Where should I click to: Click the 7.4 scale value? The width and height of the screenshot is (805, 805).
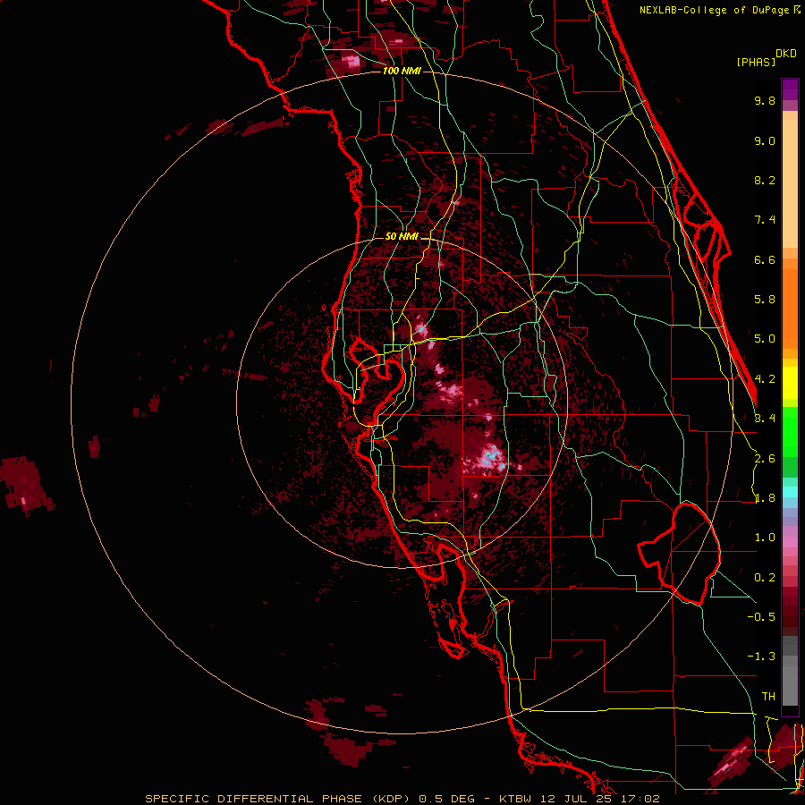[x=765, y=220]
